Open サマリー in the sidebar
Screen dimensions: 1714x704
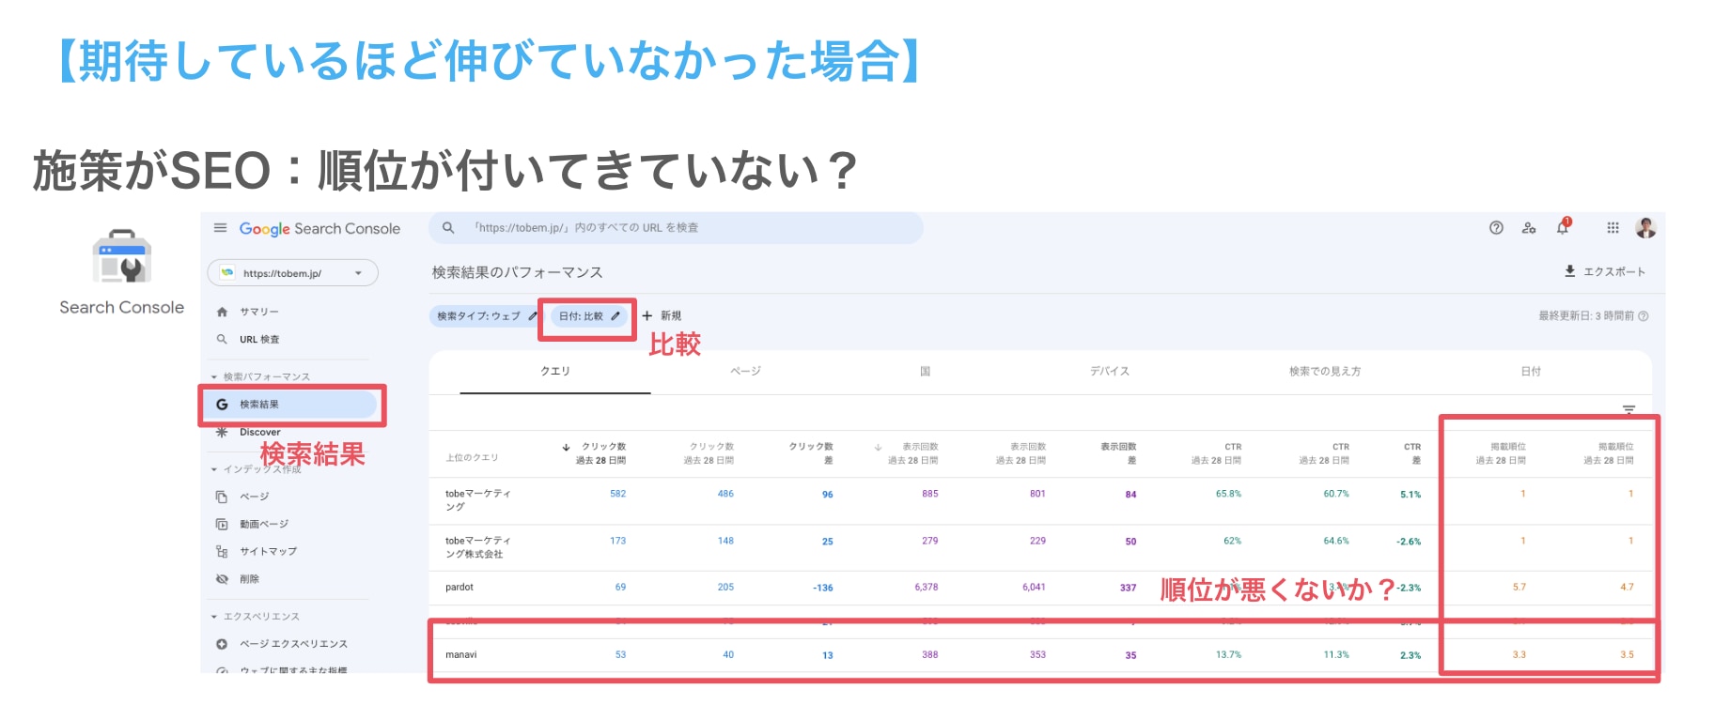pyautogui.click(x=258, y=312)
